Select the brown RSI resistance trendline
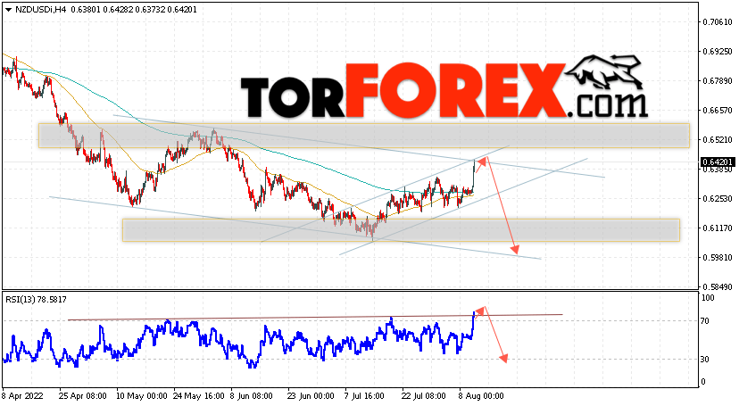 click(x=315, y=317)
